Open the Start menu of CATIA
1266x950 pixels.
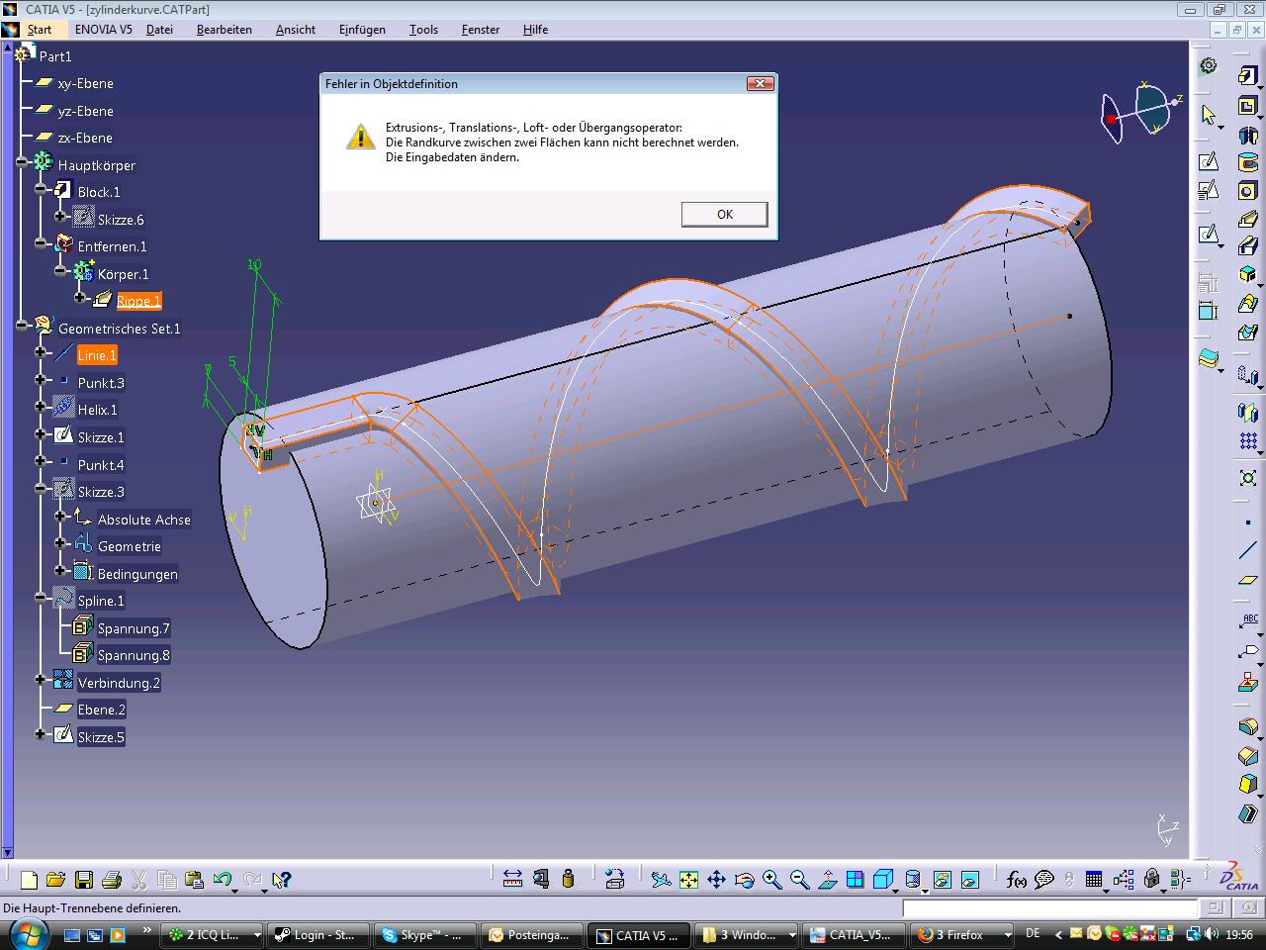tap(40, 29)
